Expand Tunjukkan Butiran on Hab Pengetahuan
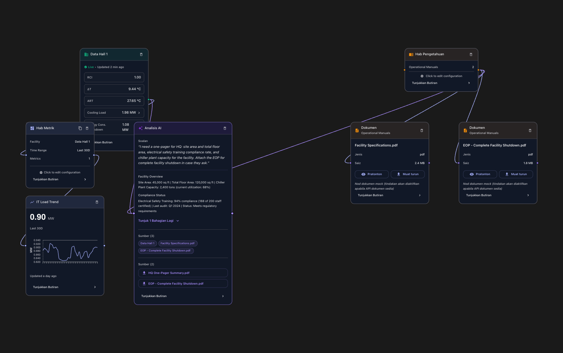Screen dimensions: 563x353 (441, 83)
